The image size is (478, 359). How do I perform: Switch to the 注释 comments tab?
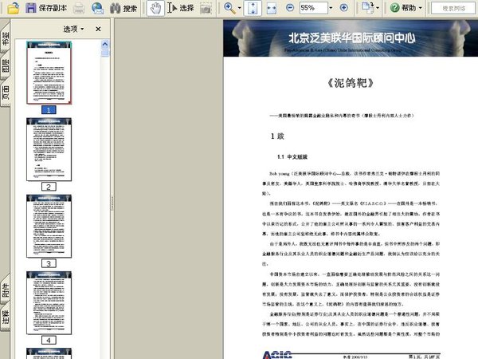6,317
